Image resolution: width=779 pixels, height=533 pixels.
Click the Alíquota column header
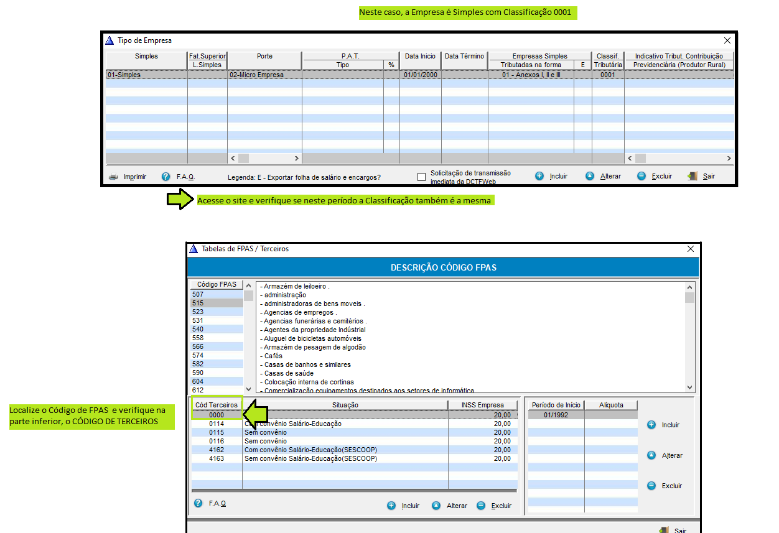[611, 405]
